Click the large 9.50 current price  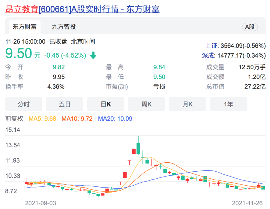19,54
